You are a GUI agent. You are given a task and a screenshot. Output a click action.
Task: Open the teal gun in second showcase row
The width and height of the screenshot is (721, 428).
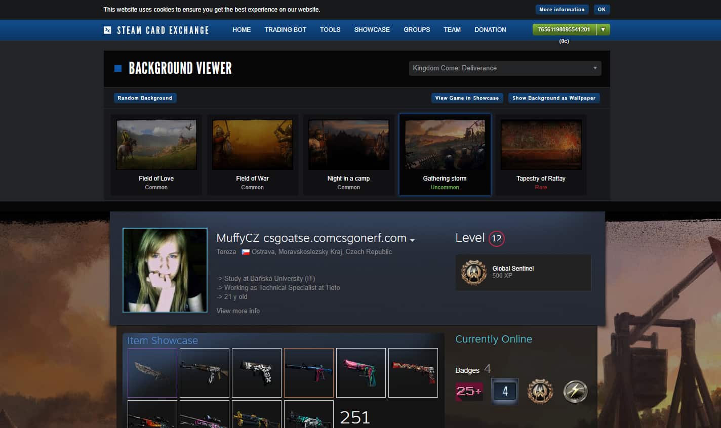coord(309,414)
